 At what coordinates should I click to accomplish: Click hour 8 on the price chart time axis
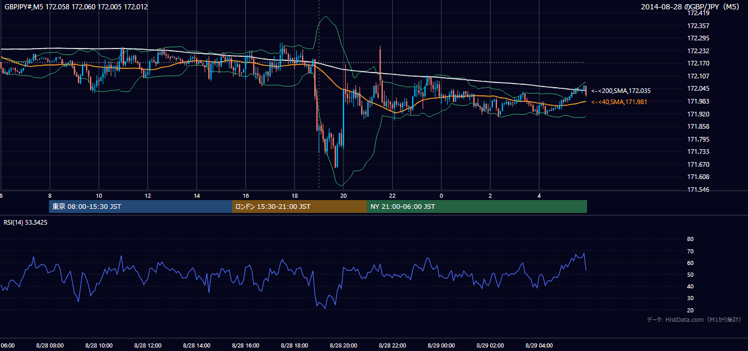50,195
